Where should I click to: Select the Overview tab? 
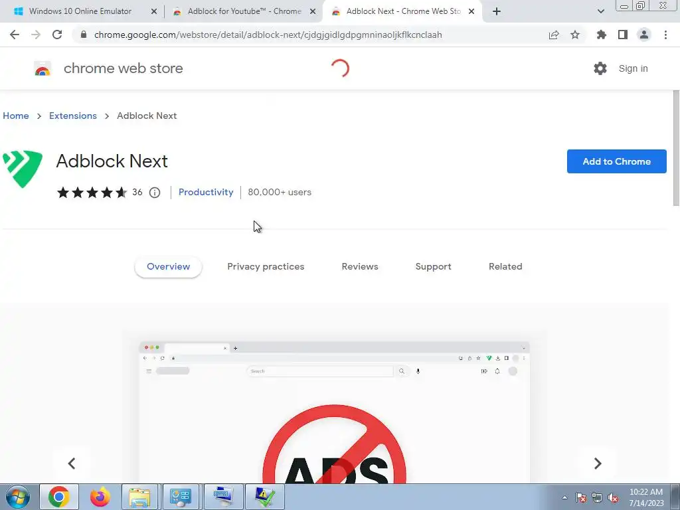pos(168,267)
